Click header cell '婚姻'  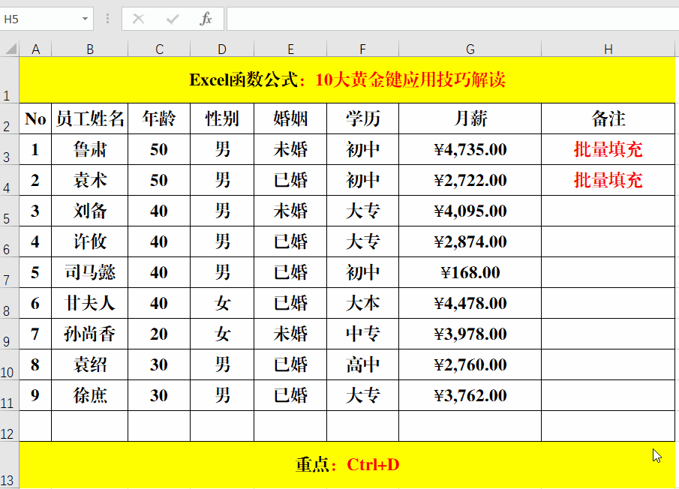tap(290, 118)
